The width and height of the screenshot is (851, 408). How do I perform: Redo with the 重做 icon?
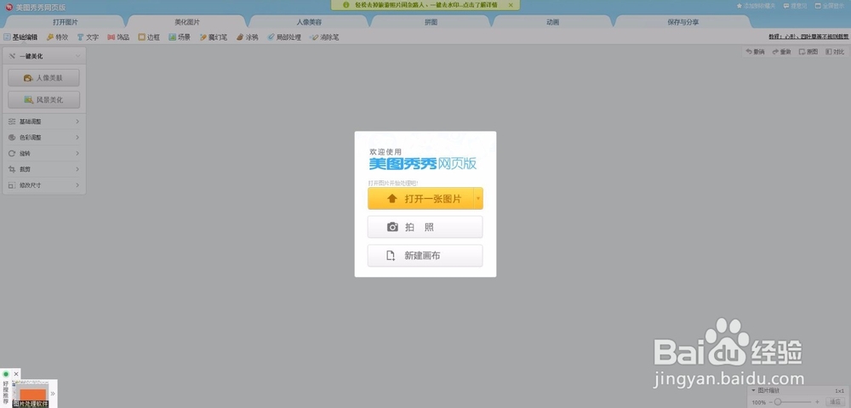[x=781, y=52]
